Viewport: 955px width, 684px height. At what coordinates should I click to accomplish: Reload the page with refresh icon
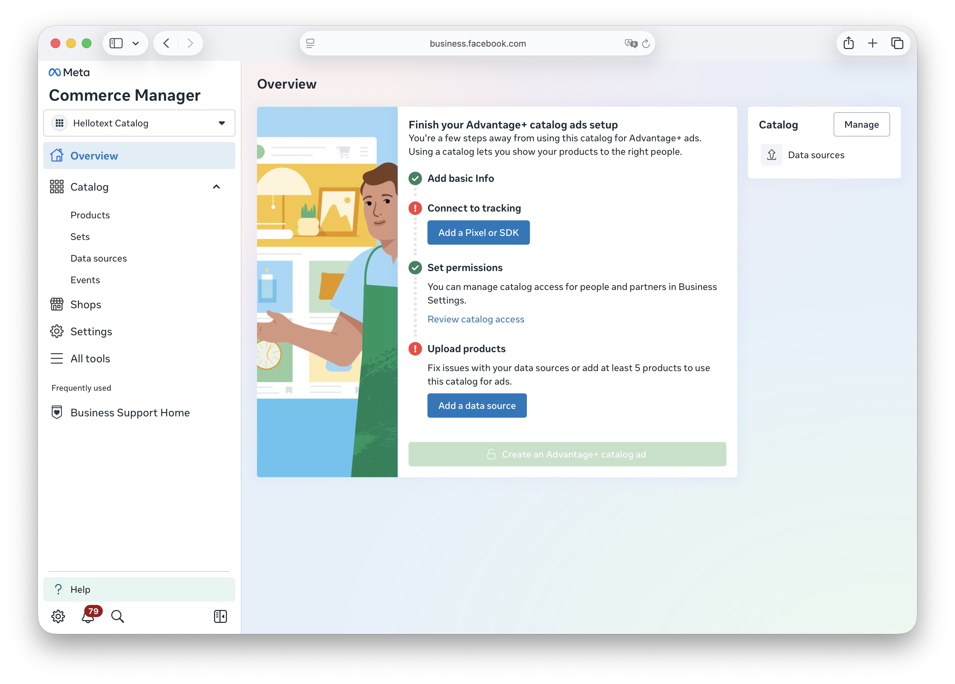(x=646, y=43)
